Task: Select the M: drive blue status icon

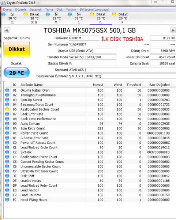Action: point(48,14)
